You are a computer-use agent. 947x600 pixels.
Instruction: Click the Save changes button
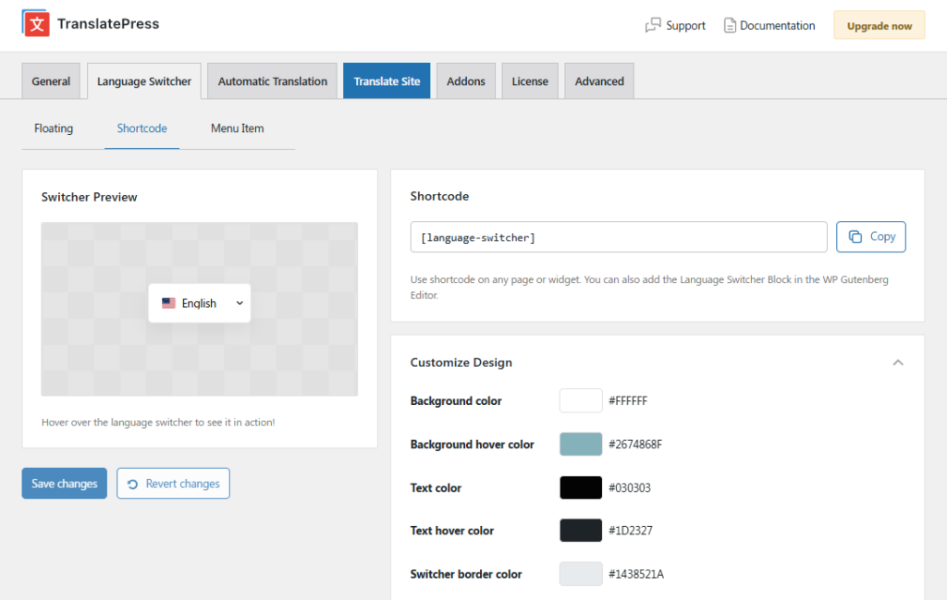[65, 484]
